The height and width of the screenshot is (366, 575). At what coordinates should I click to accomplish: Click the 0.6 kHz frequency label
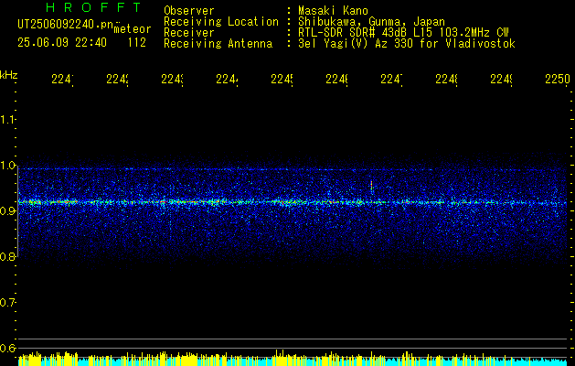[x=8, y=348]
